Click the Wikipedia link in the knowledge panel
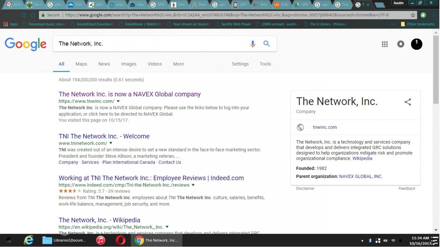The image size is (440, 247). [x=362, y=158]
